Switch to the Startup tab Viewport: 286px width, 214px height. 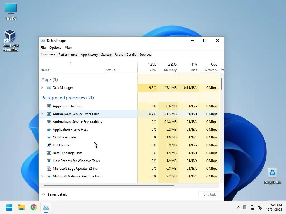[x=106, y=55]
